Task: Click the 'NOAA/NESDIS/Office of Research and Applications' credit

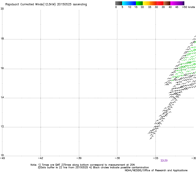Action: click(x=156, y=170)
